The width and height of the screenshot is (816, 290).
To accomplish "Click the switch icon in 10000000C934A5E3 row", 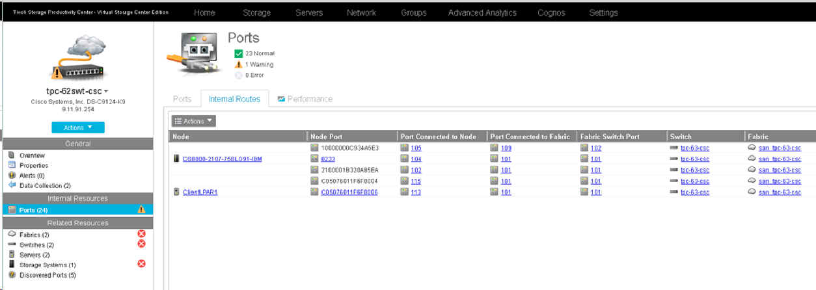I will [x=674, y=148].
